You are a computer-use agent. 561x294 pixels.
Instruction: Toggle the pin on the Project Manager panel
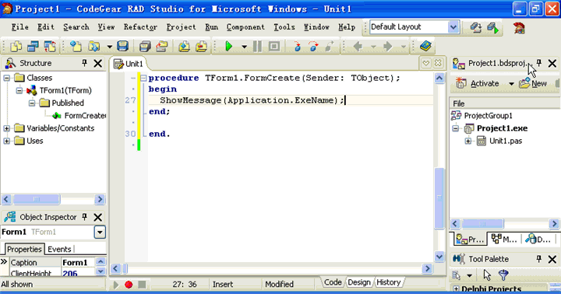539,63
